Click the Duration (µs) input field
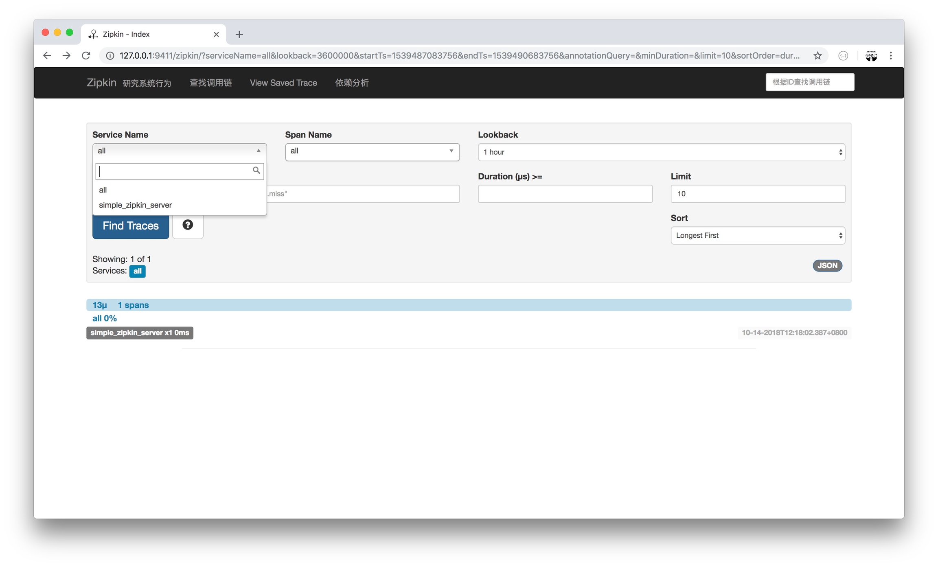The height and width of the screenshot is (567, 938). pos(565,194)
